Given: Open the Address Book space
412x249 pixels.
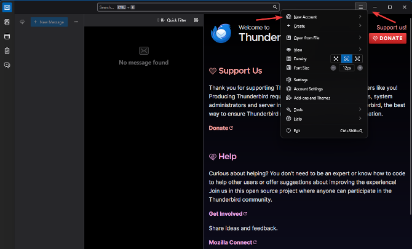Looking at the screenshot, I should click(7, 22).
